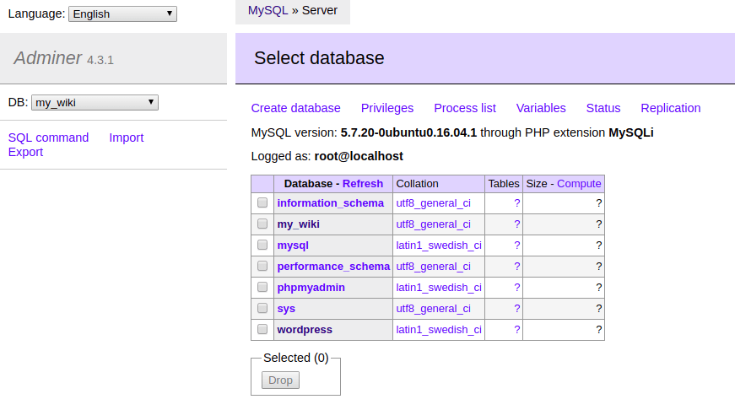Click Tables count '?' for sys

click(516, 308)
